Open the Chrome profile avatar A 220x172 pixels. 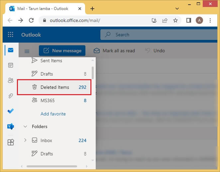pos(199,20)
